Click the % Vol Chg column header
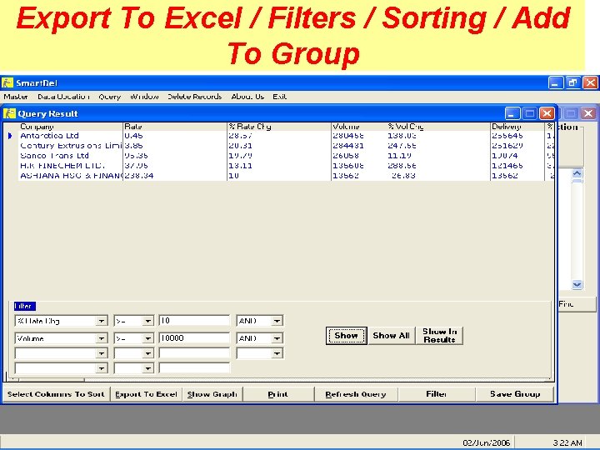 click(437, 127)
